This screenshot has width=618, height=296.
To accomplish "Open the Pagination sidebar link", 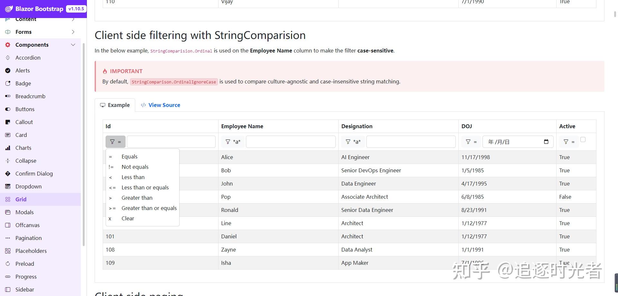I will tap(28, 238).
